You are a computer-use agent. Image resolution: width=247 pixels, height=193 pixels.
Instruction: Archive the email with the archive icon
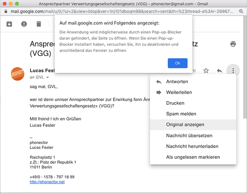click(9, 24)
